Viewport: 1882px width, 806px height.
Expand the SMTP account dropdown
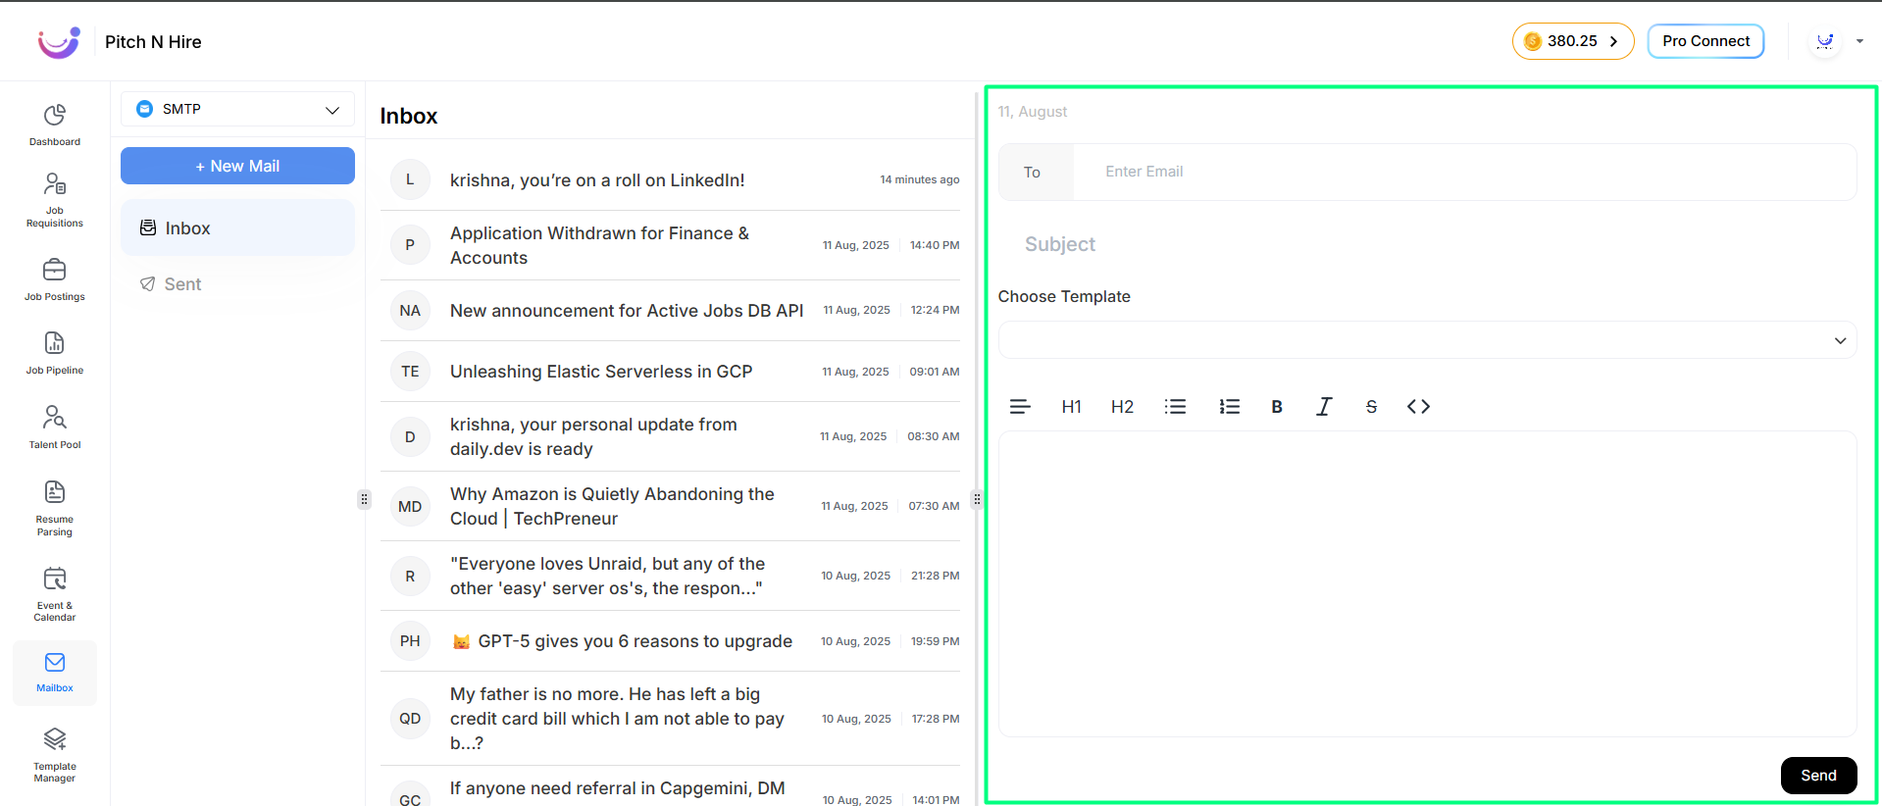tap(237, 109)
